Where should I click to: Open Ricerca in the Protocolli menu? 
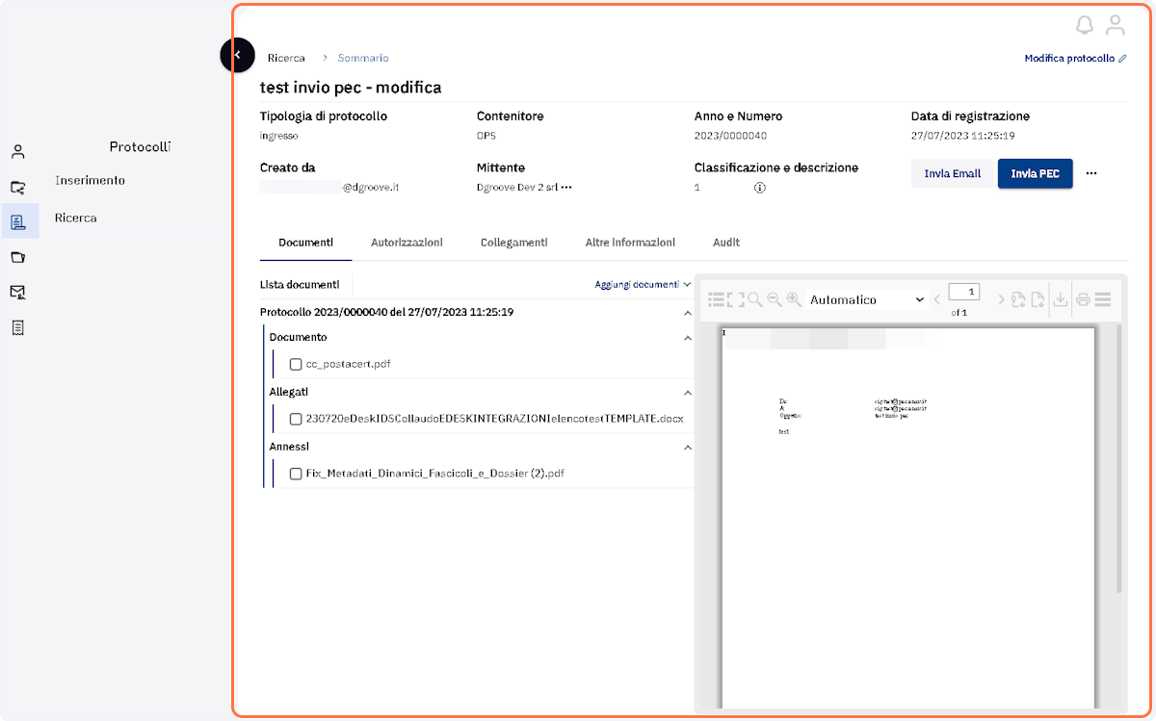pyautogui.click(x=76, y=219)
